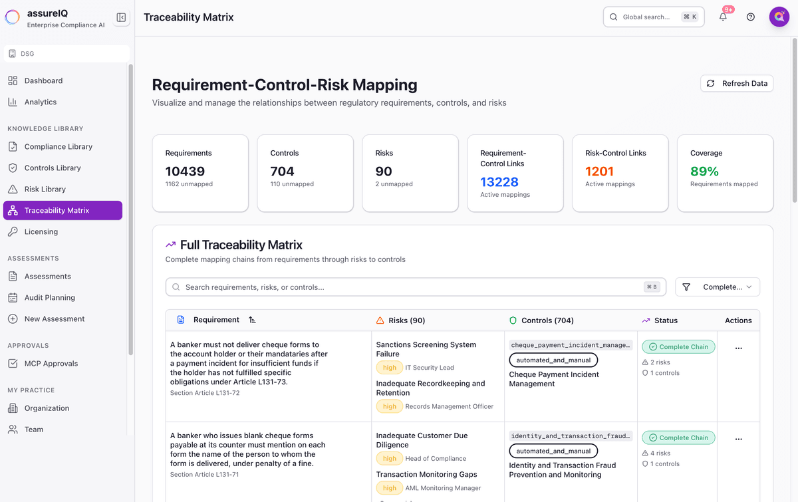The width and height of the screenshot is (798, 502).
Task: Click Section Article L131-71 text
Action: [x=204, y=475]
